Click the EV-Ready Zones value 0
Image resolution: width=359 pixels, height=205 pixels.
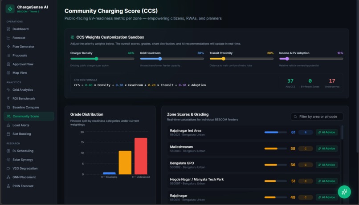click(x=310, y=81)
